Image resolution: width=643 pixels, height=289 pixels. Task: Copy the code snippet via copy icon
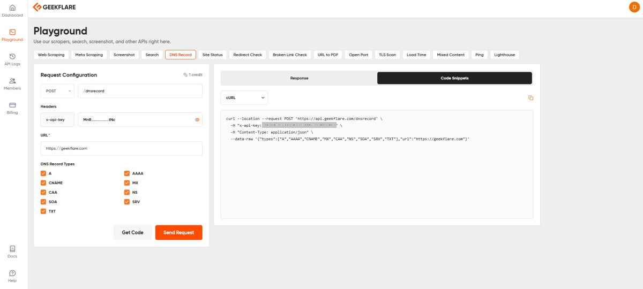coord(530,98)
